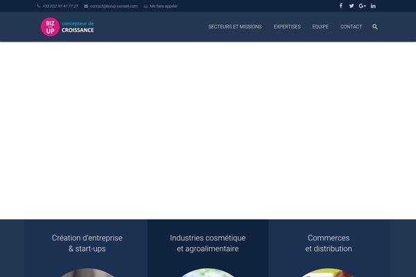
Task: Click the Biz Up pink logo
Action: point(50,27)
